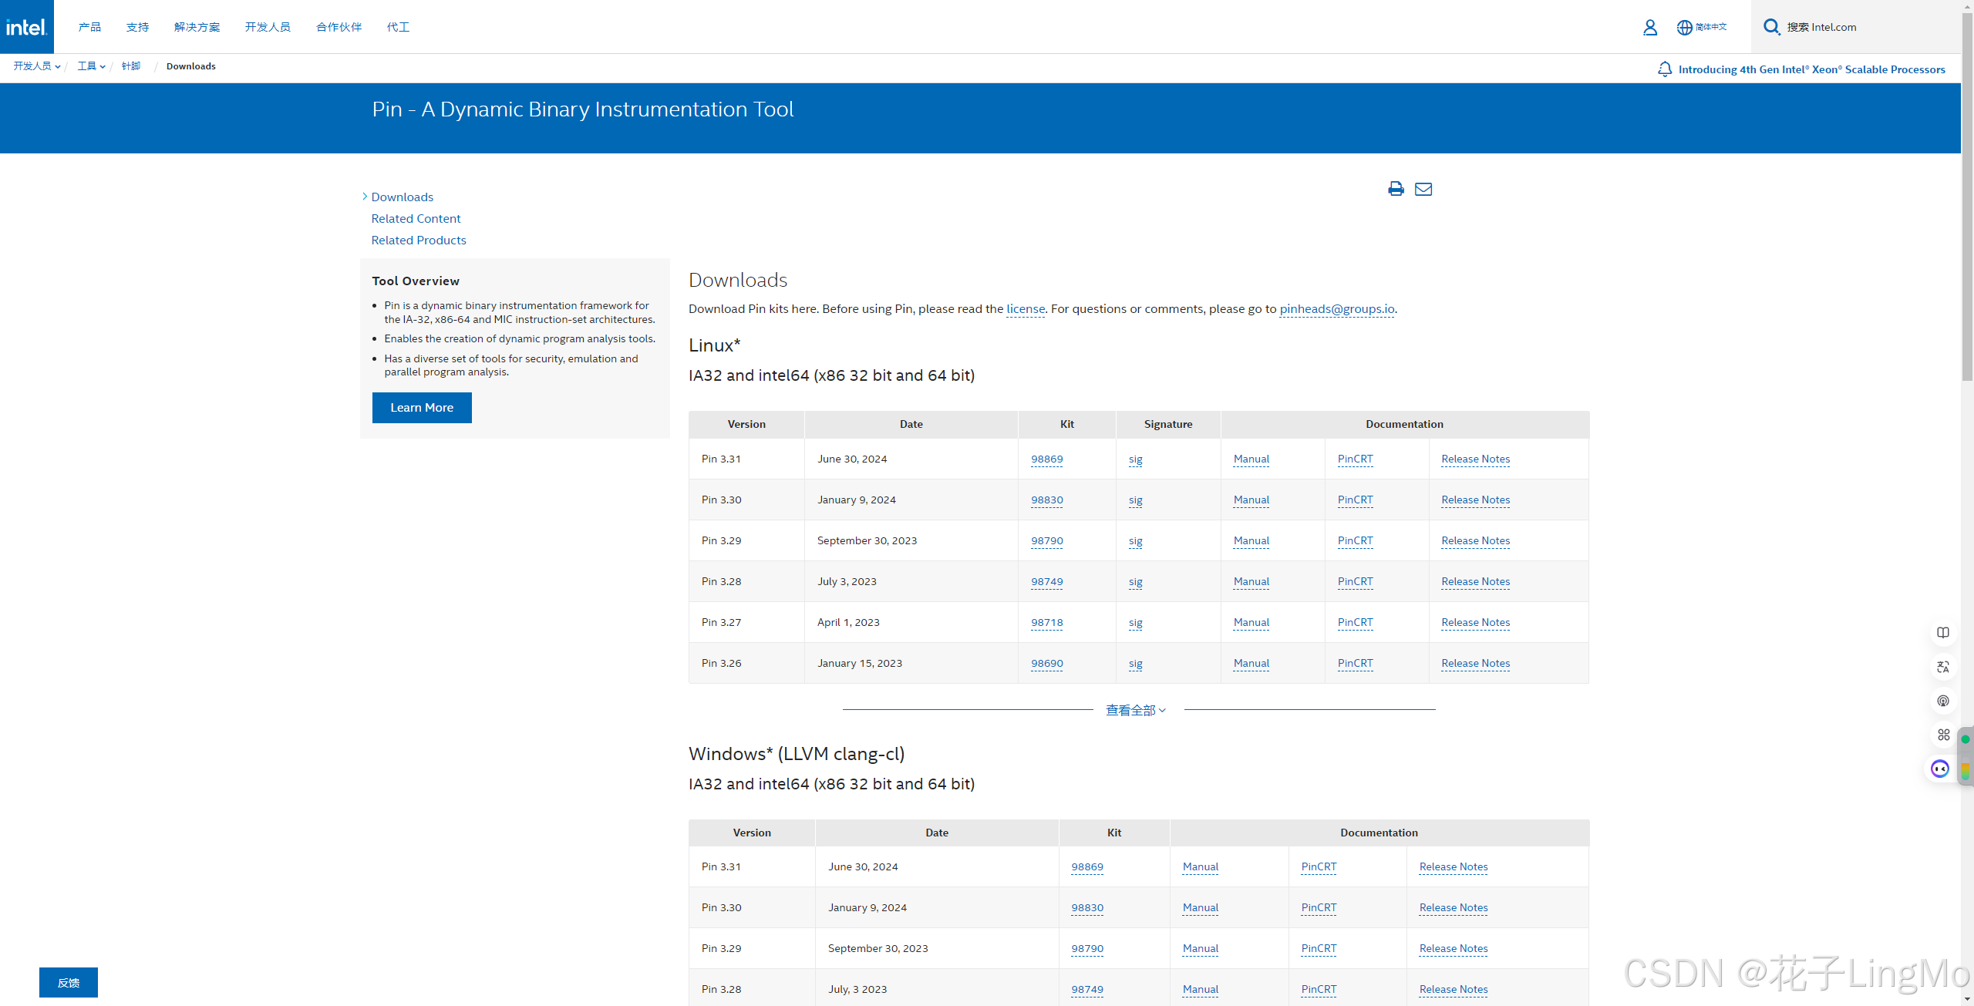Open Manual for Windows Pin 3.30
This screenshot has width=1974, height=1006.
click(x=1201, y=908)
